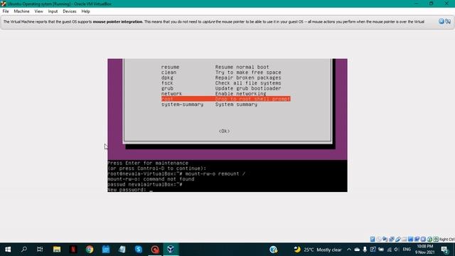This screenshot has width=455, height=256.
Task: Open the Windows notification center
Action: (444, 250)
